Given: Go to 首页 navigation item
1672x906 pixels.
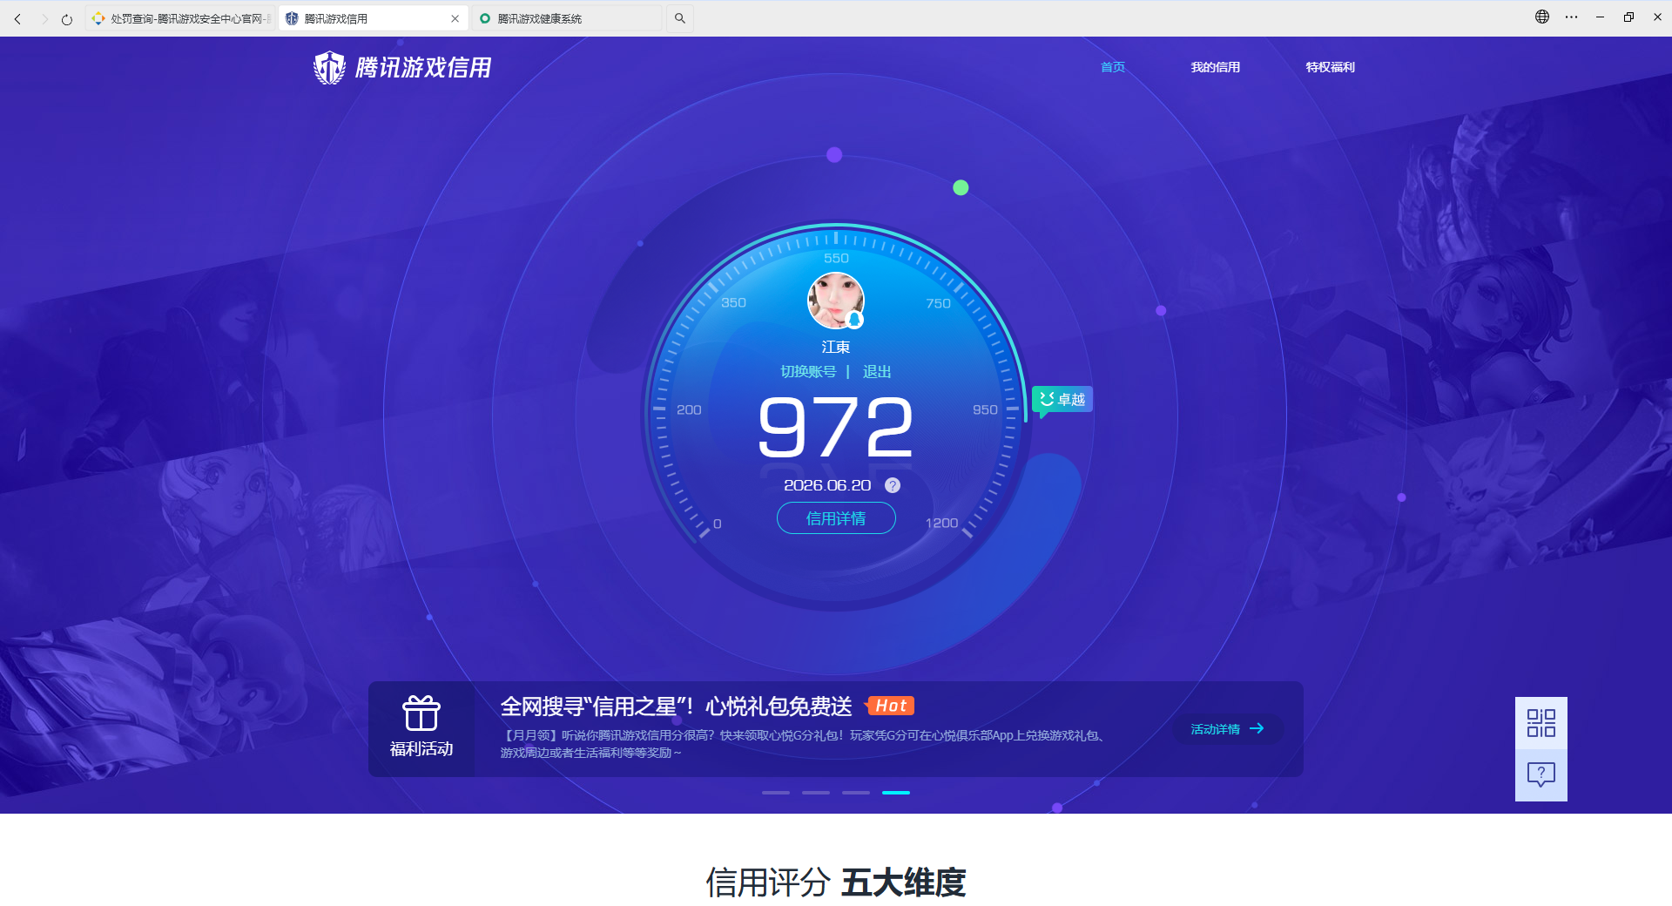Looking at the screenshot, I should coord(1113,67).
